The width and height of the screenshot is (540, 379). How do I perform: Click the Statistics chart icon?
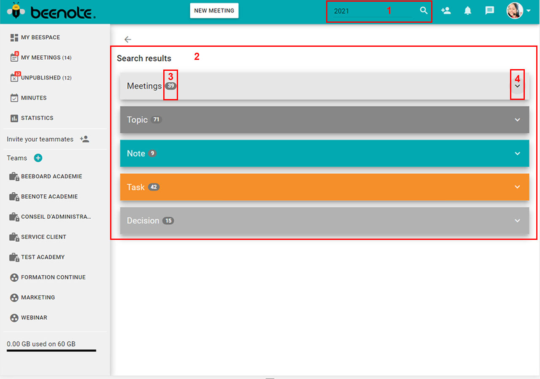pyautogui.click(x=14, y=118)
